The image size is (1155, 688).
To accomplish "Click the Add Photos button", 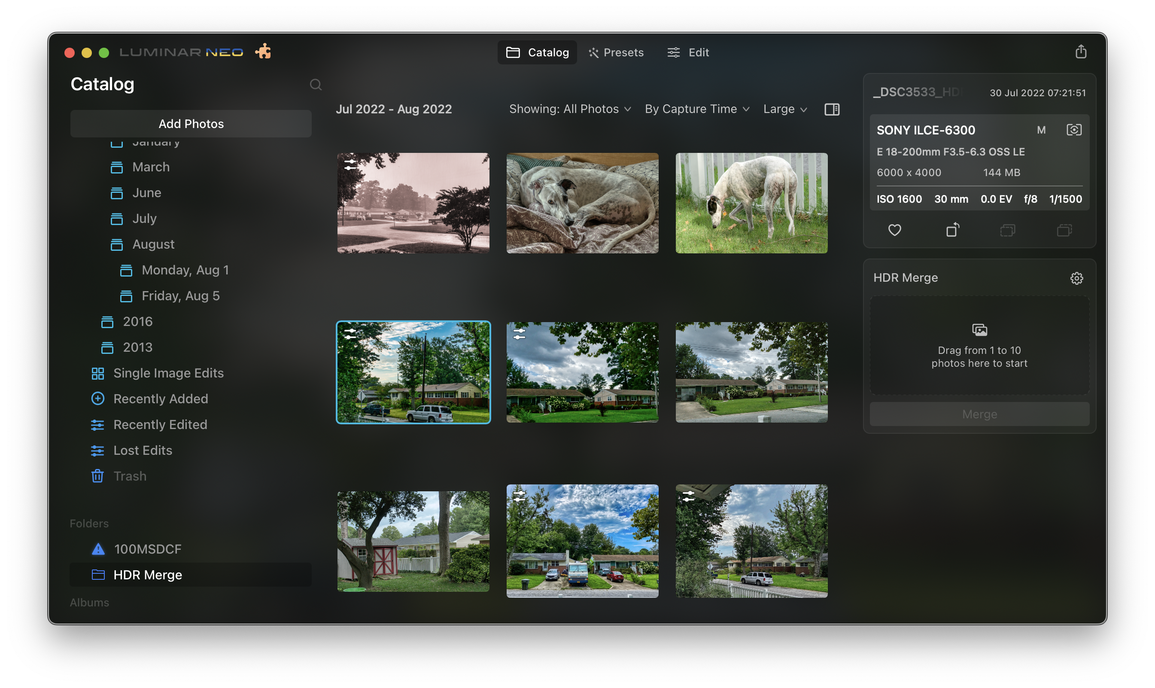I will (x=191, y=124).
